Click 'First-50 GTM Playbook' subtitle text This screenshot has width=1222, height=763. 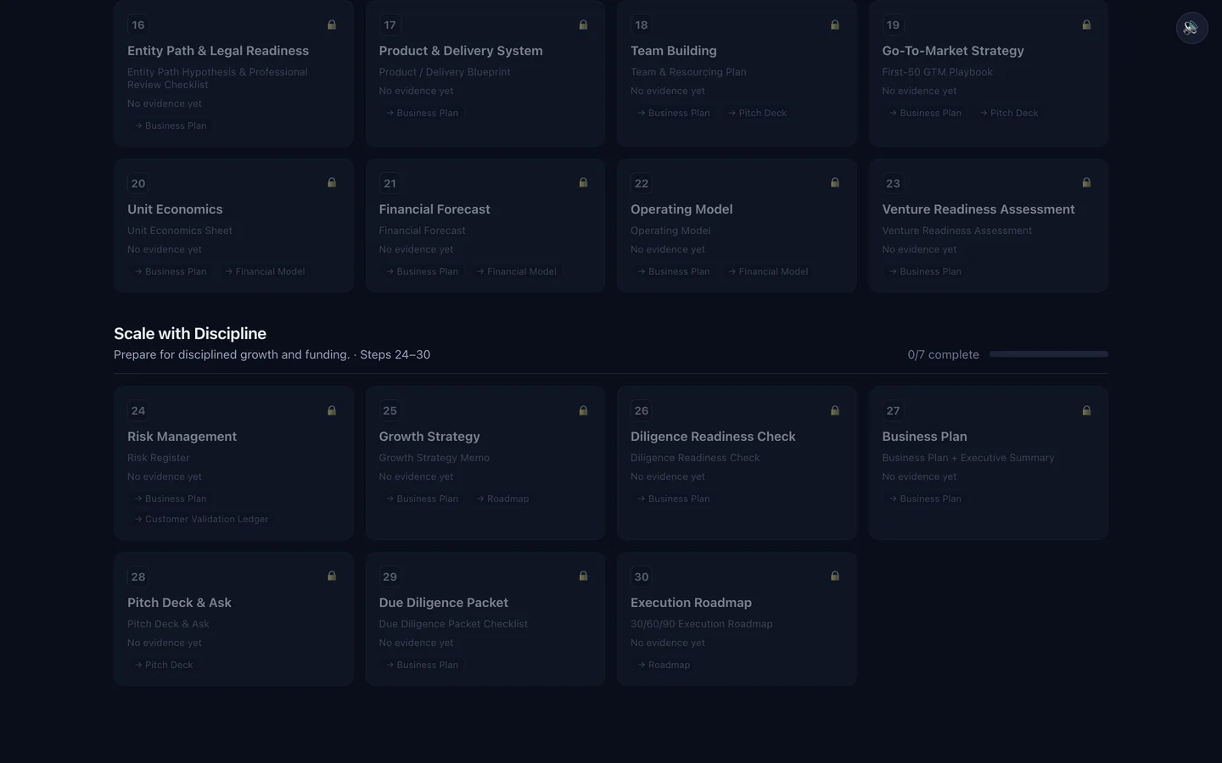937,72
